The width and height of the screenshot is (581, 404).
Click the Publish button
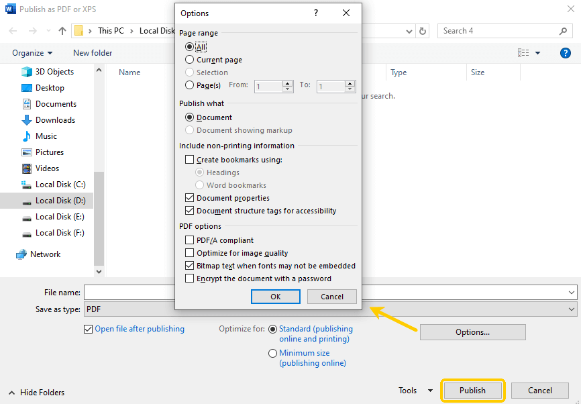click(472, 390)
